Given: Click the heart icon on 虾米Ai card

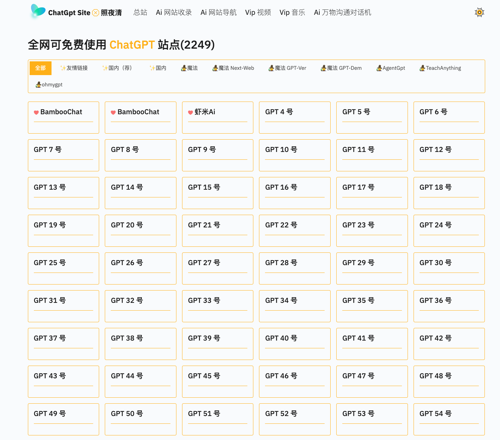Looking at the screenshot, I should [x=190, y=112].
